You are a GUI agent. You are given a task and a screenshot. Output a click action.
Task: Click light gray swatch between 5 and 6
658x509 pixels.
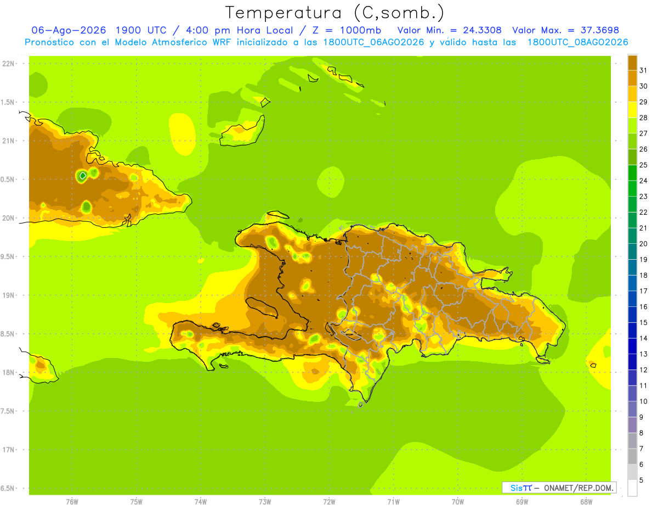632,472
